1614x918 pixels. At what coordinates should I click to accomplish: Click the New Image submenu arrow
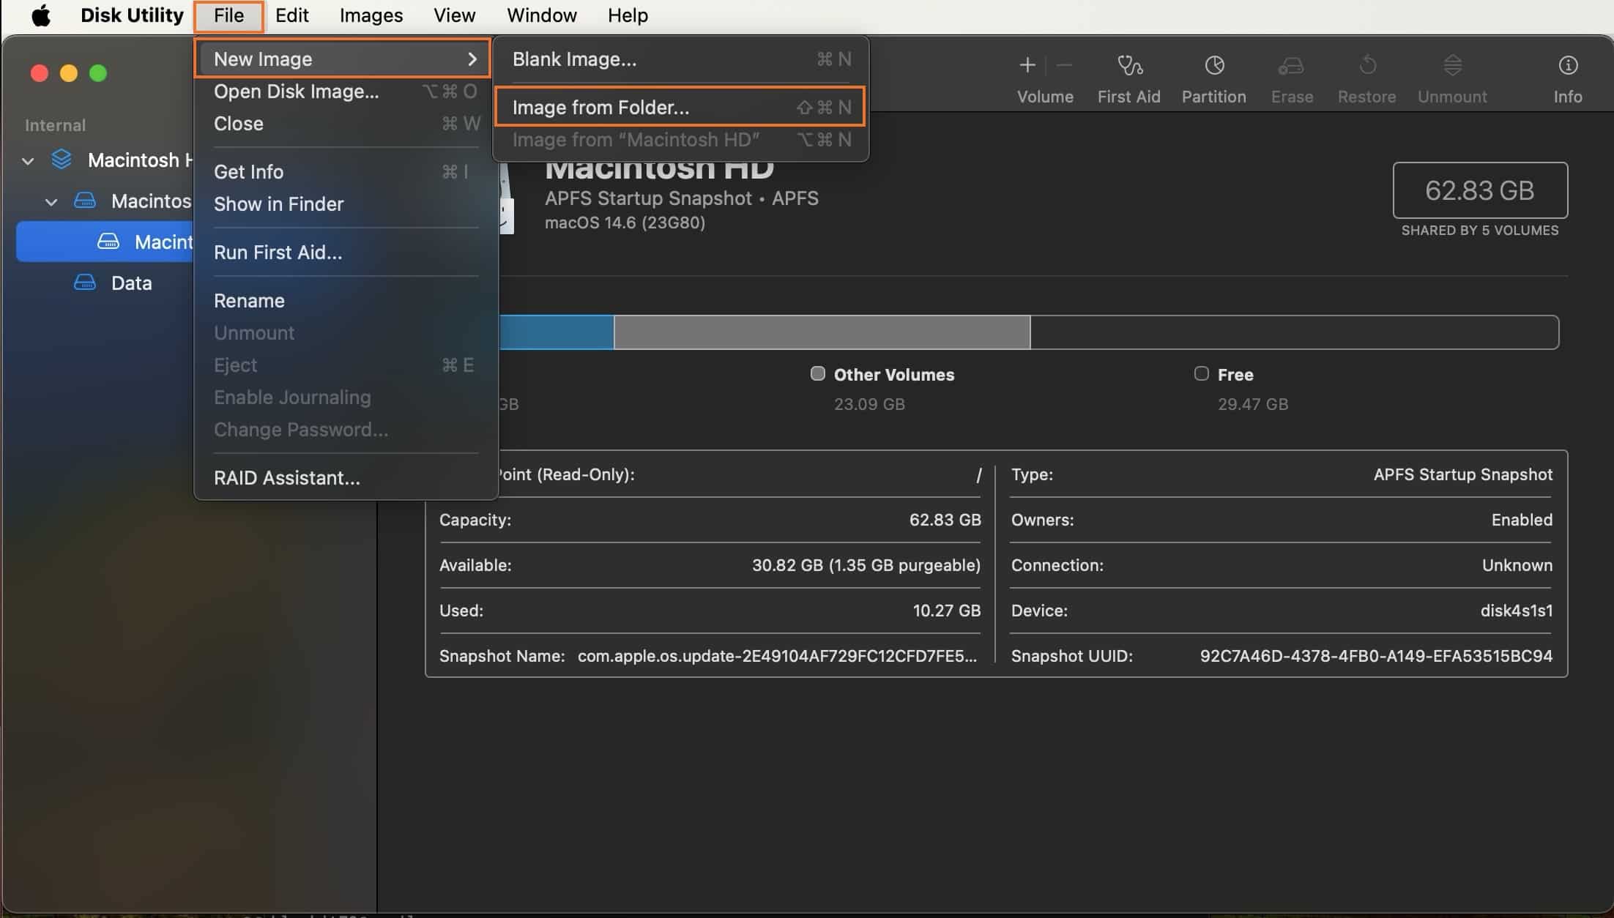point(472,59)
